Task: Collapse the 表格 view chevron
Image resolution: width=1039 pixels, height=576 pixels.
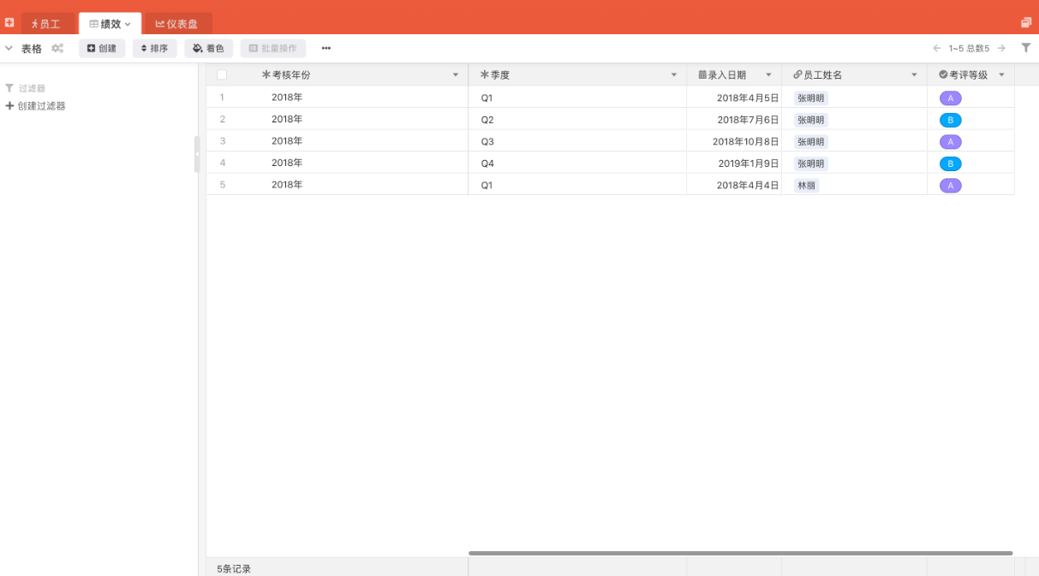Action: coord(9,49)
